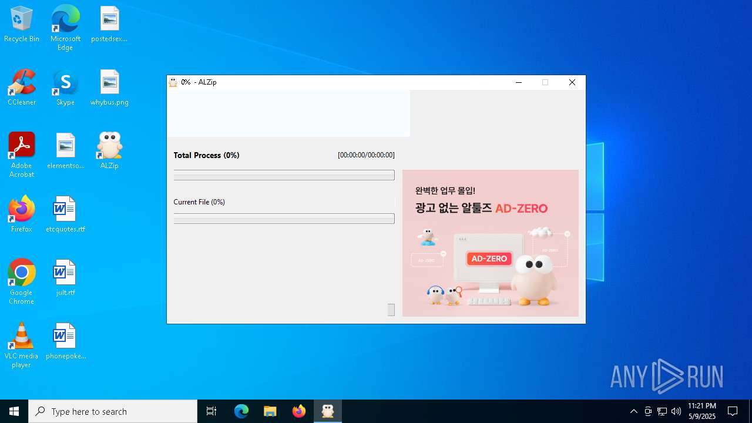Select the etcquotes.rtf document icon
752x423 pixels.
coord(65,215)
